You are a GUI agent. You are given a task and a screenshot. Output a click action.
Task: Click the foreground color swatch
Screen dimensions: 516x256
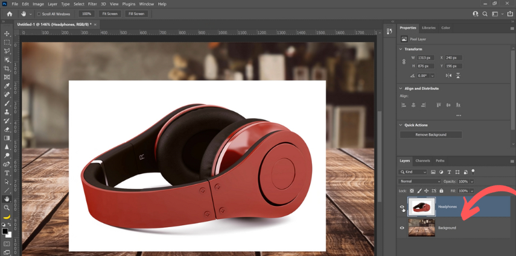(5, 231)
